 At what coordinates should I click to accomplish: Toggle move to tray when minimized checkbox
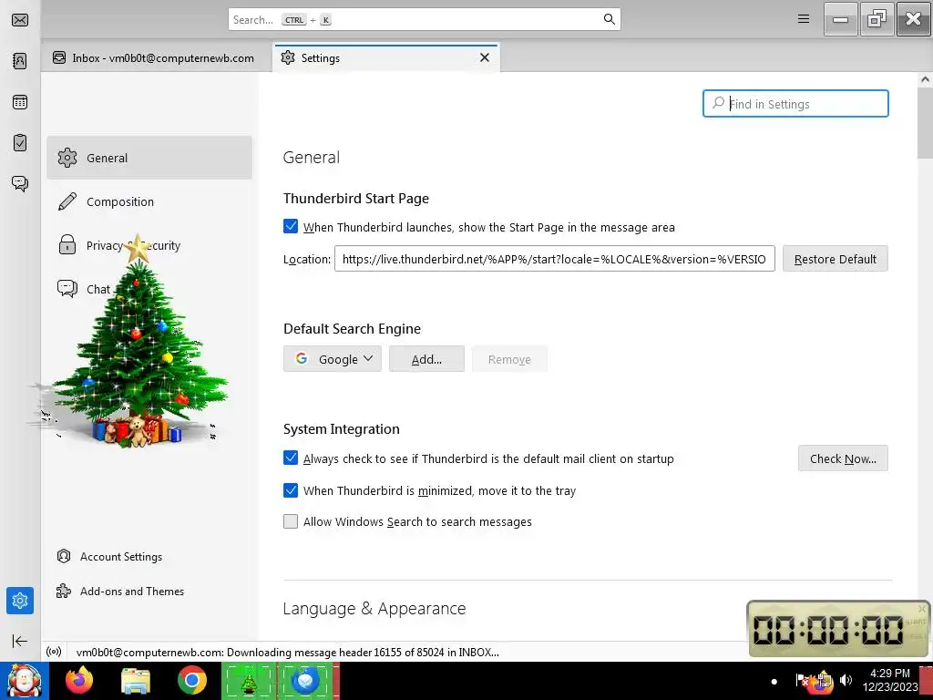(x=291, y=489)
